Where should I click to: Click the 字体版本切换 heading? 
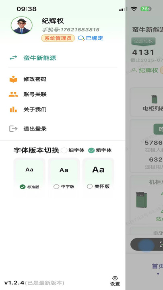point(36,150)
